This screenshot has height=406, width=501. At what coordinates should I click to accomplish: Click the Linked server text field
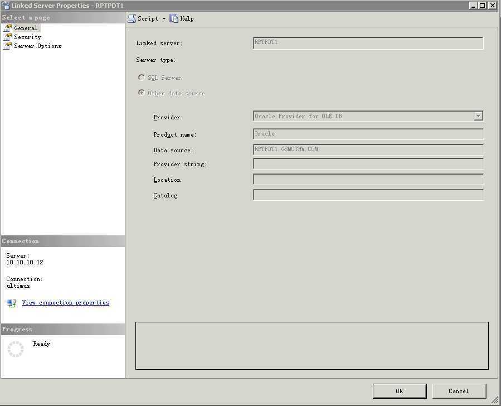pos(368,43)
